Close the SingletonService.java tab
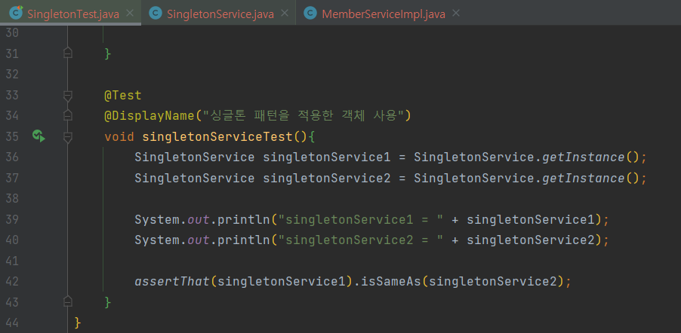Viewport: 681px width, 333px height. click(284, 14)
